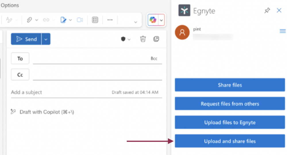Click Upload and share files button
This screenshot has width=287, height=155.
pos(230,141)
